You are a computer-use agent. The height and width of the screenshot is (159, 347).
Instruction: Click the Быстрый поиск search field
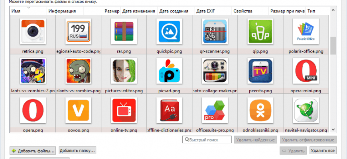(x=207, y=140)
